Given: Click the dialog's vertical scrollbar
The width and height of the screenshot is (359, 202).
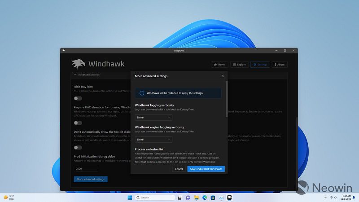Looking at the screenshot, I should (226, 99).
